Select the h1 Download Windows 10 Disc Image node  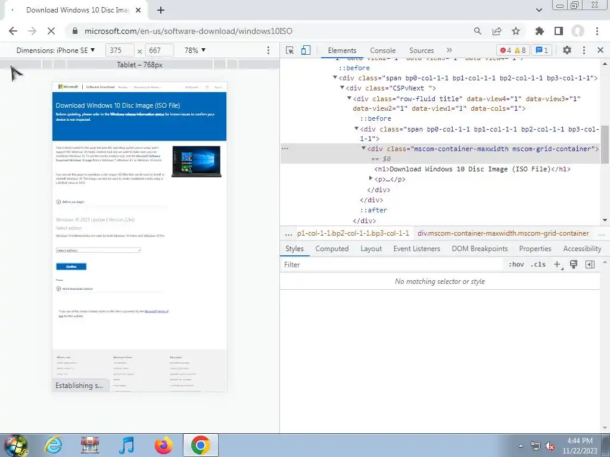click(472, 169)
